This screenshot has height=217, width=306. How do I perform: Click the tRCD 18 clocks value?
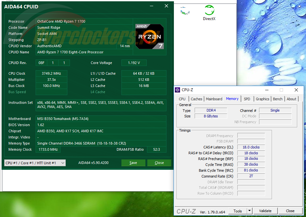pos(251,153)
